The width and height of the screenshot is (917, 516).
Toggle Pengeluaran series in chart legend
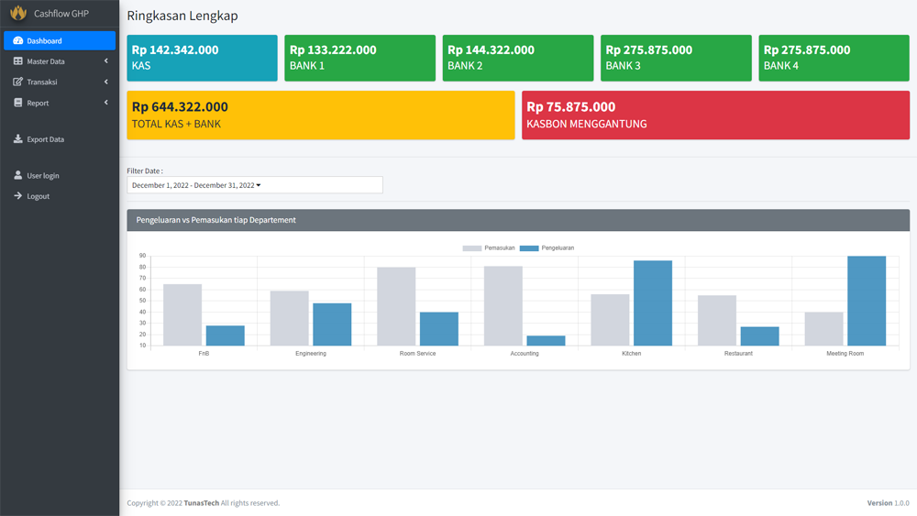tap(547, 248)
